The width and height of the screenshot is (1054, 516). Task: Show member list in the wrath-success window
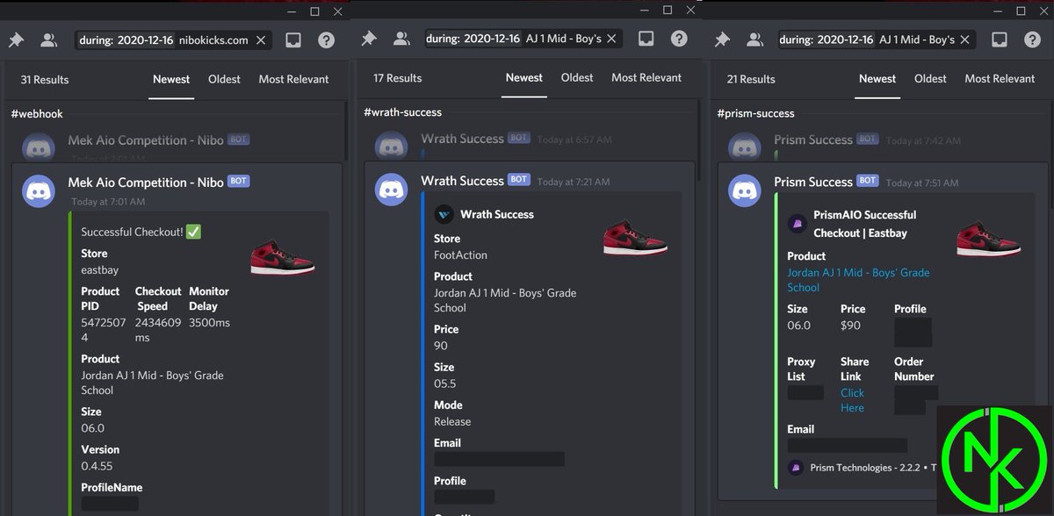point(401,39)
